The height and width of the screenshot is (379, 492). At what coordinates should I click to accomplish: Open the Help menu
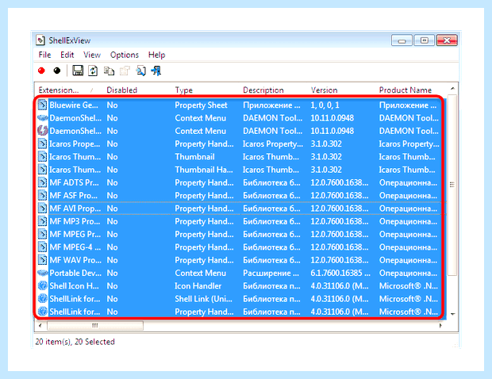[156, 55]
